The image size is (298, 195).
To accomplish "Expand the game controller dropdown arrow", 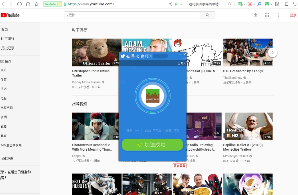I will 271,4.
